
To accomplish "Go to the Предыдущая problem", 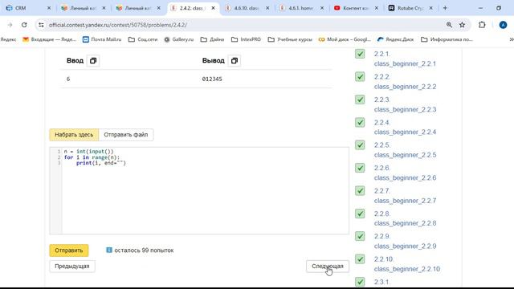I will (72, 266).
